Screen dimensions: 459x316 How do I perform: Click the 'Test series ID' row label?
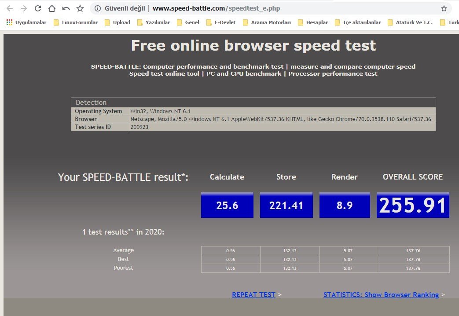pyautogui.click(x=93, y=127)
